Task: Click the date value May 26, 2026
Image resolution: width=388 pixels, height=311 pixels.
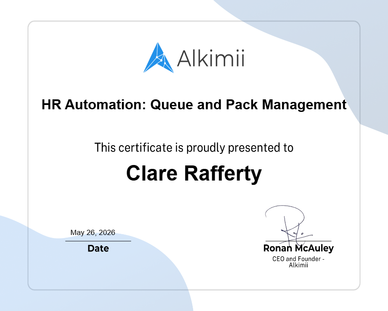Action: (x=93, y=233)
